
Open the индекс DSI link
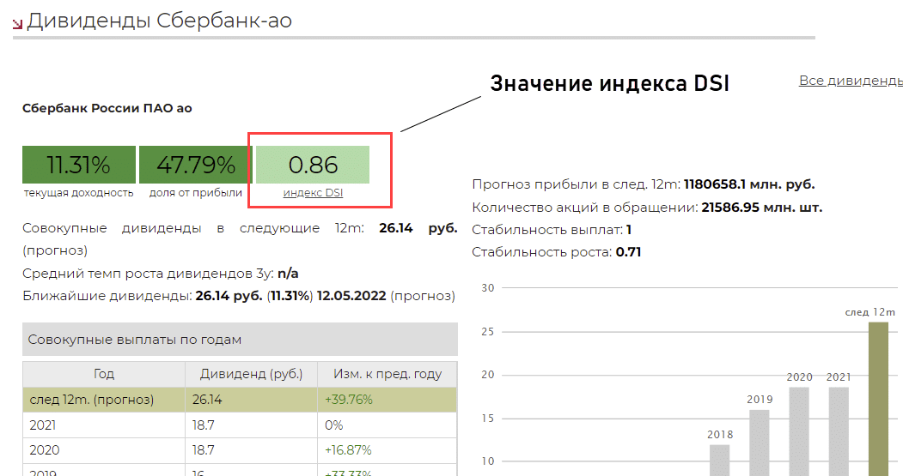pos(313,193)
